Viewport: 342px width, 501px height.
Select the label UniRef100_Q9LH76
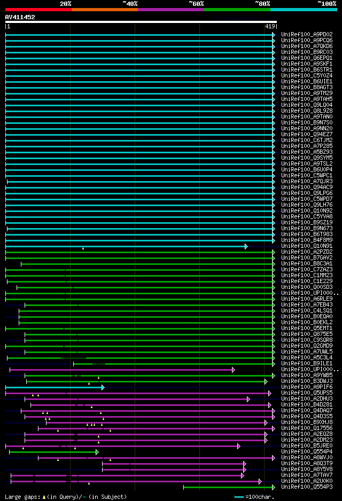point(307,205)
